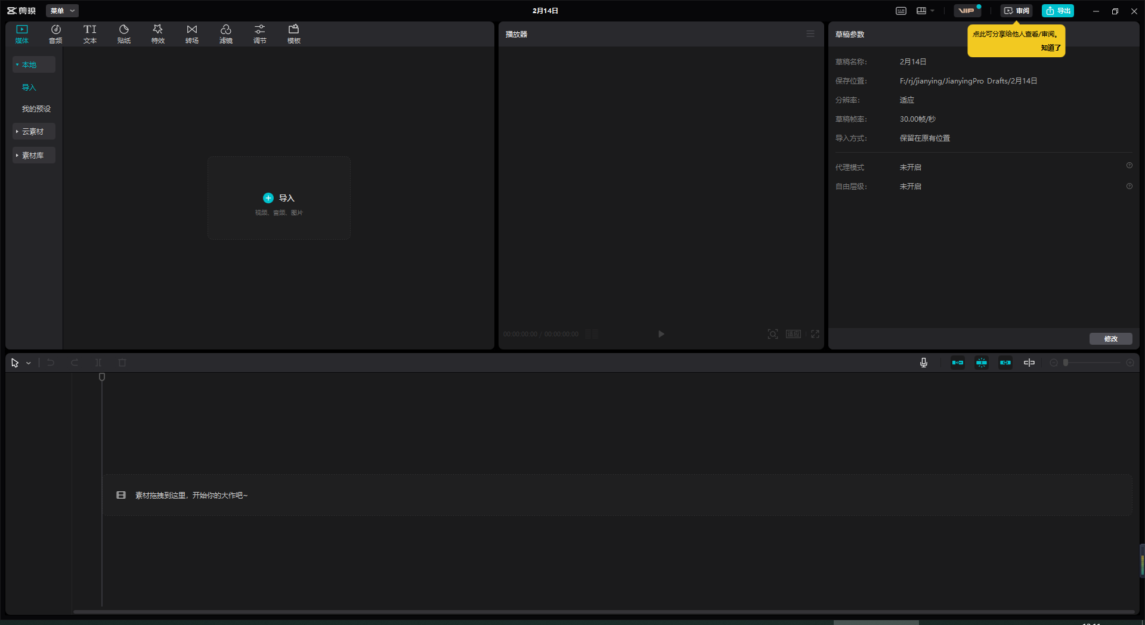Toggle the main track magnet

(x=958, y=363)
